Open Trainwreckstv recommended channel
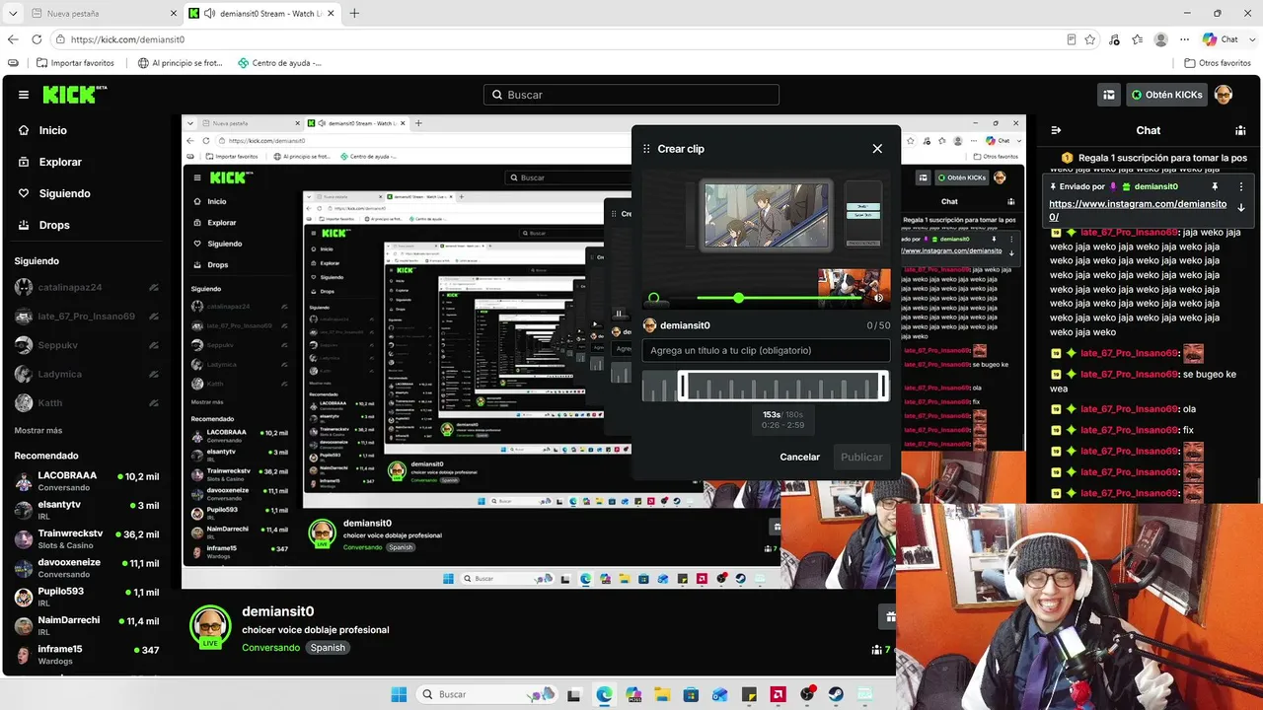 [x=87, y=539]
